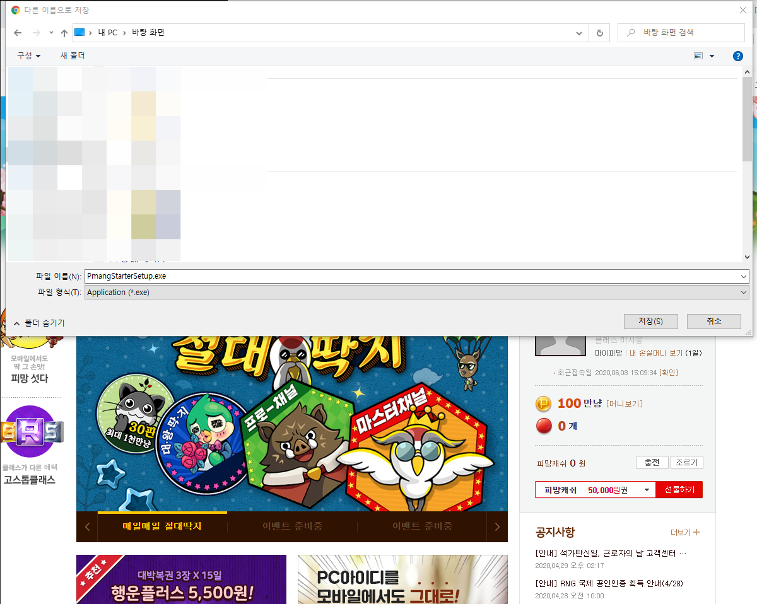This screenshot has height=604, width=757.
Task: Open 마이피망 link
Action: click(x=609, y=352)
